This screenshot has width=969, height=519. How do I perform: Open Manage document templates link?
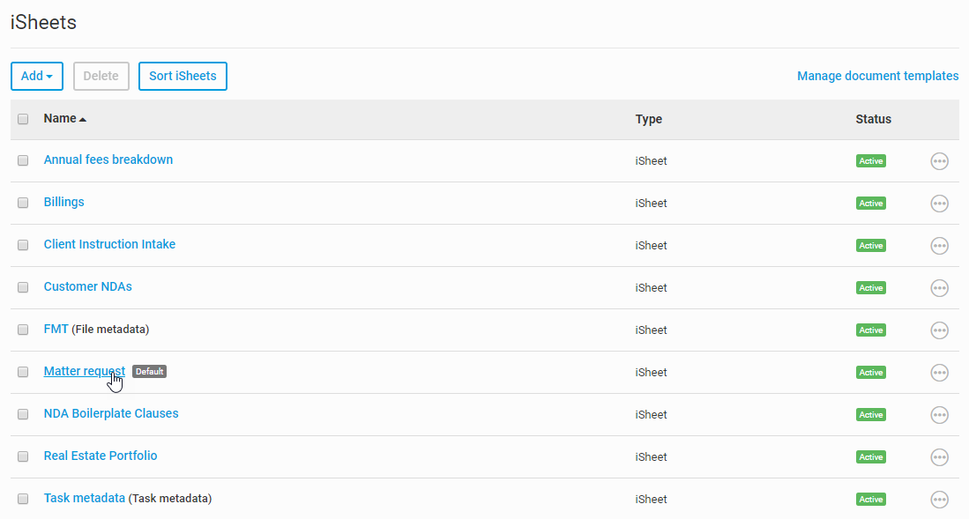(x=877, y=76)
